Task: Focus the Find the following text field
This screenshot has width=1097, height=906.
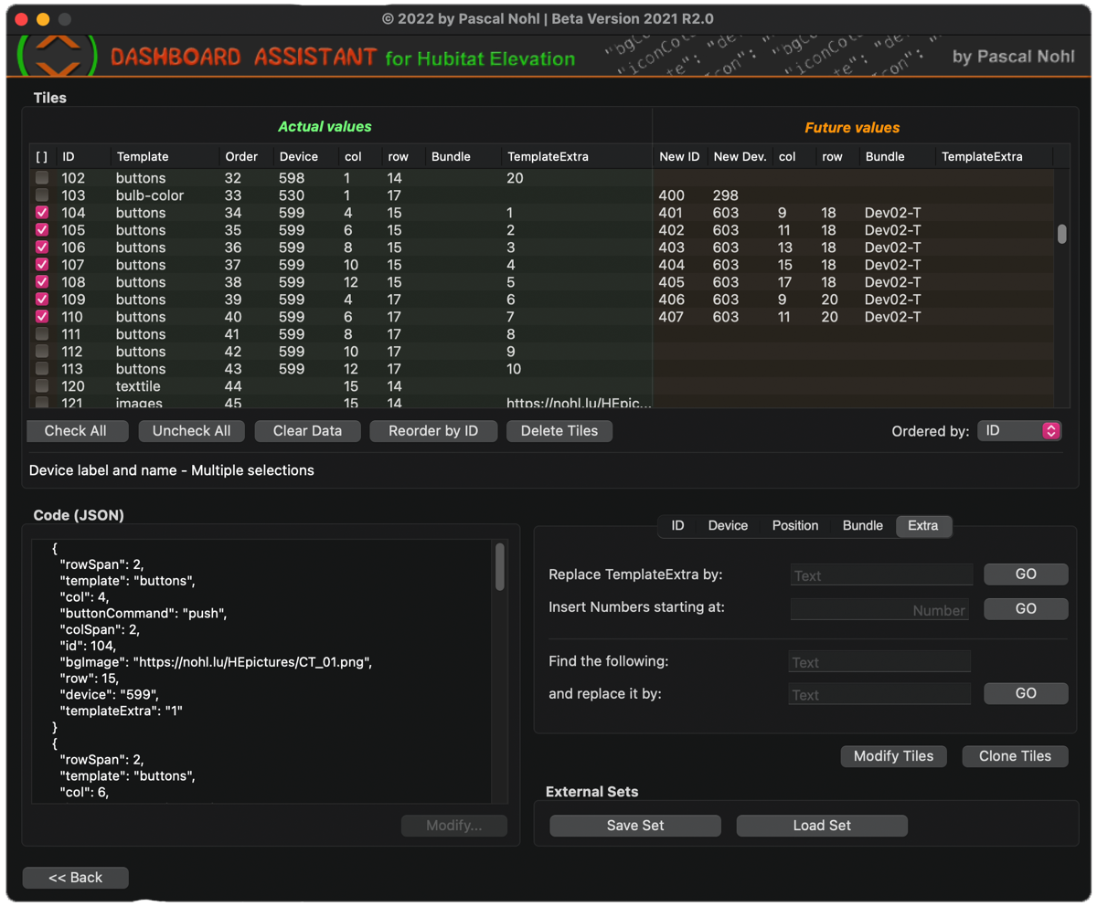Action: click(879, 662)
